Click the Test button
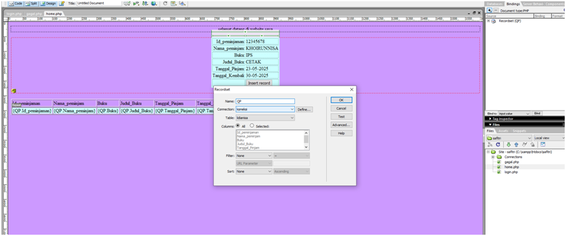The height and width of the screenshot is (236, 566). click(x=341, y=117)
